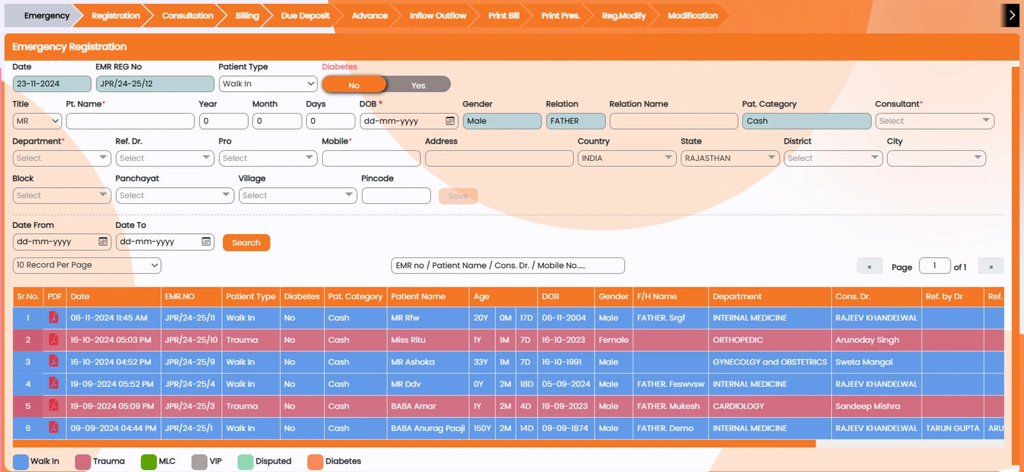Open the Consultant select dropdown

[934, 121]
